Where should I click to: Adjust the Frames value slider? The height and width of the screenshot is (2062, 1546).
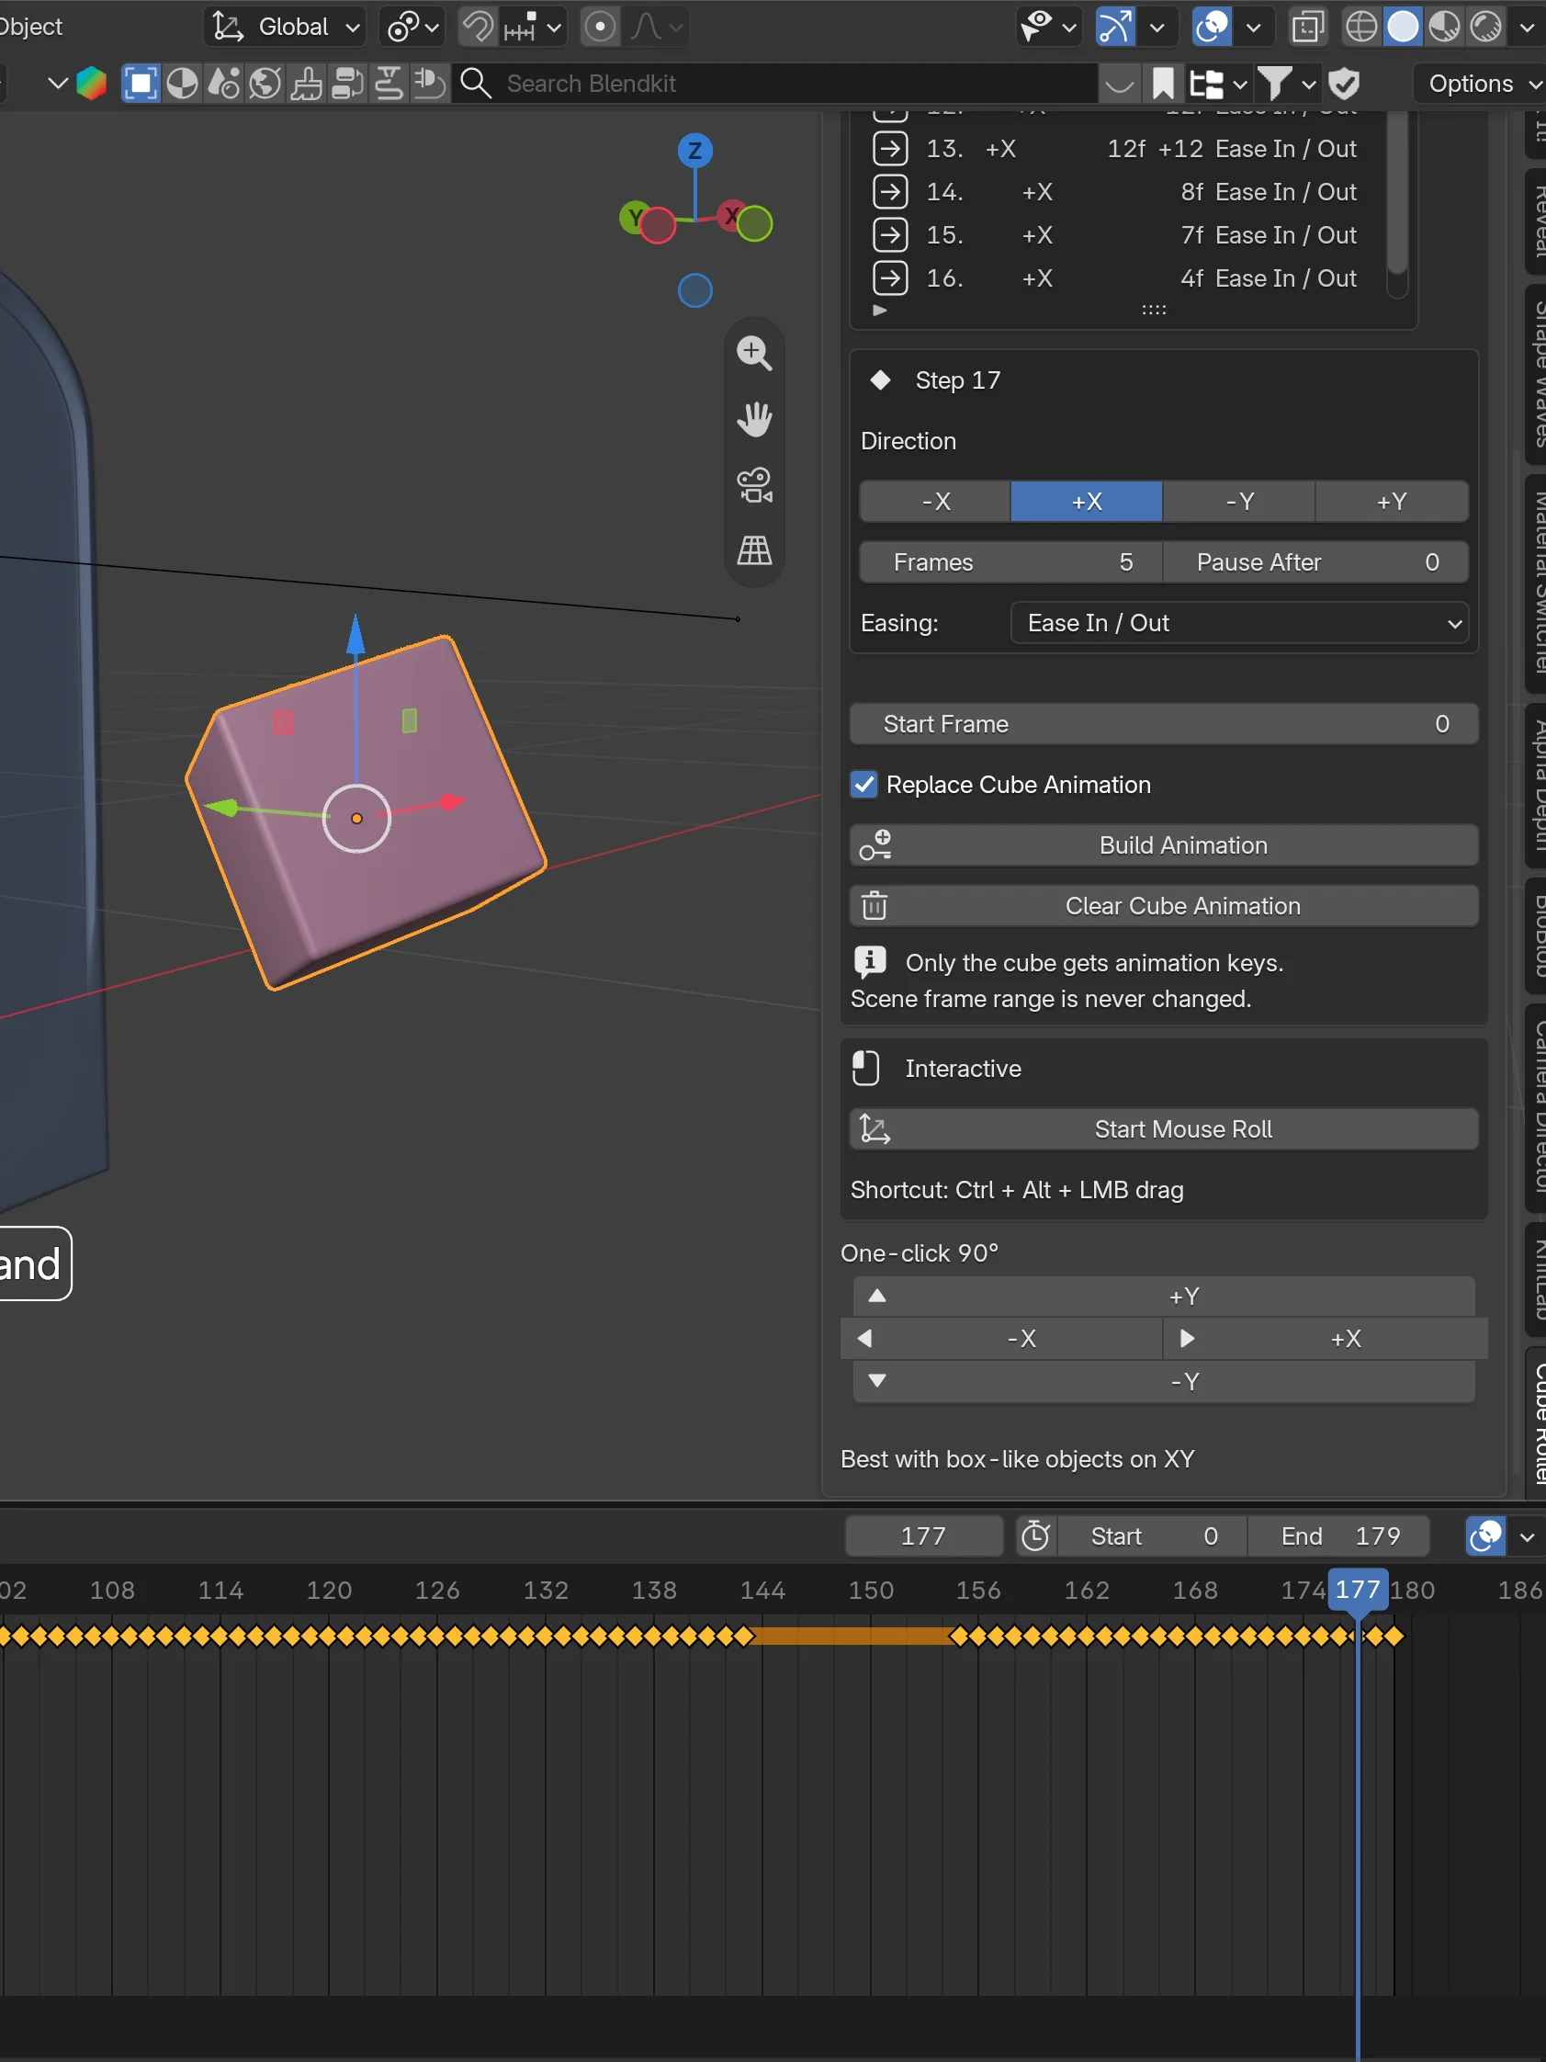1010,562
